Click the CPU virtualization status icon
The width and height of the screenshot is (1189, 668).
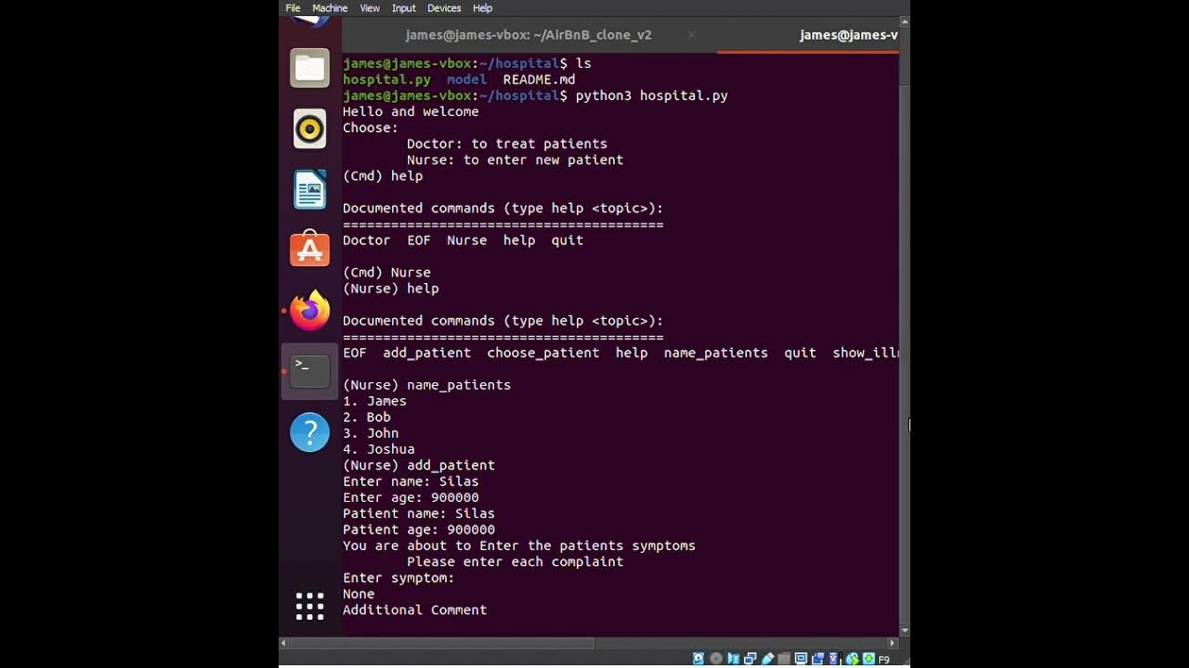(833, 659)
